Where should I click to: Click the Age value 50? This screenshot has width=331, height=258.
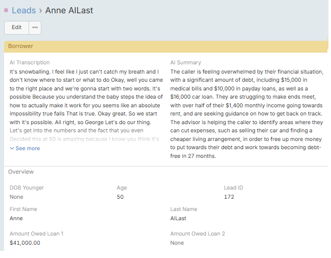pos(120,197)
